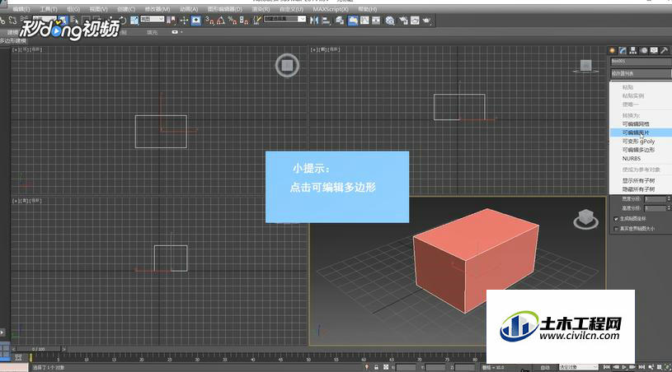Click Use Pivot Point Center icon

click(172, 20)
